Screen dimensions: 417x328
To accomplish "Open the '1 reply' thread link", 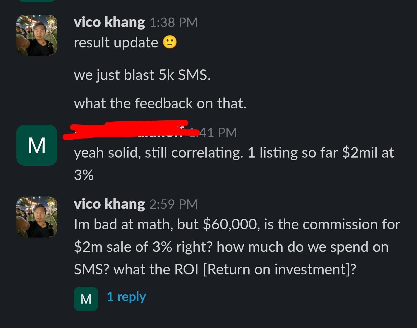I will point(126,297).
